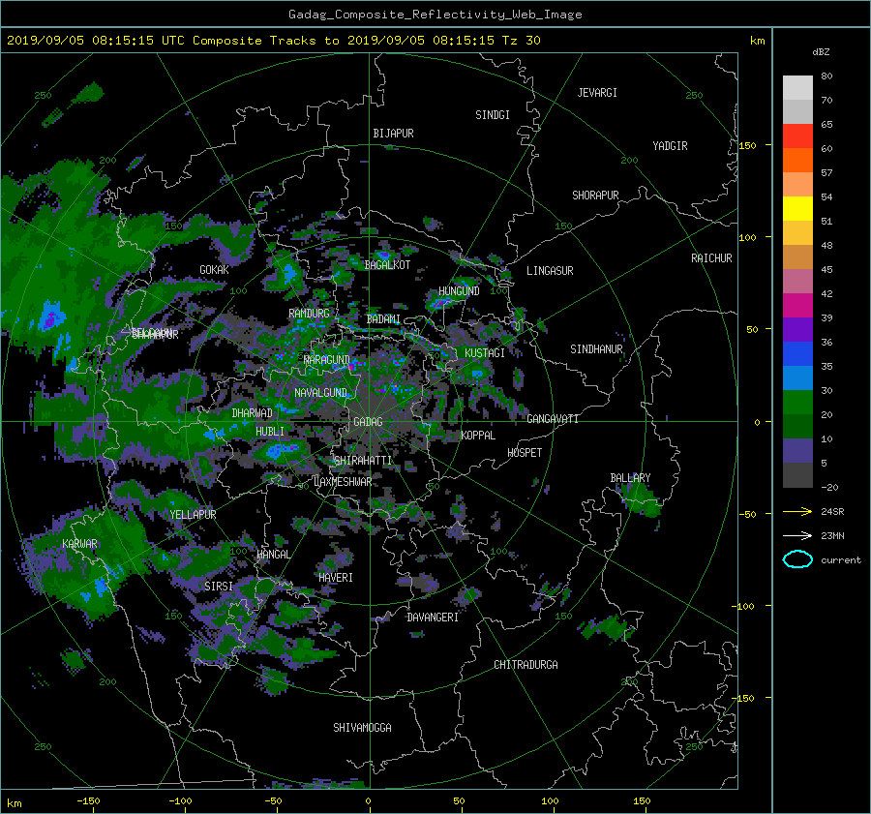
Task: Click the SINDHANUR city label
Action: click(x=596, y=349)
